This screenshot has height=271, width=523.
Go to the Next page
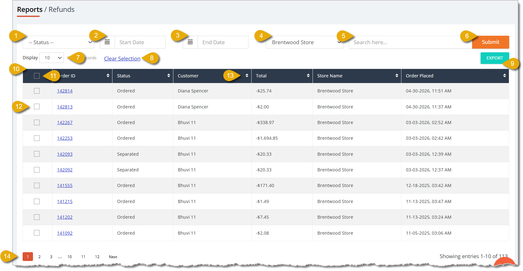tap(113, 257)
